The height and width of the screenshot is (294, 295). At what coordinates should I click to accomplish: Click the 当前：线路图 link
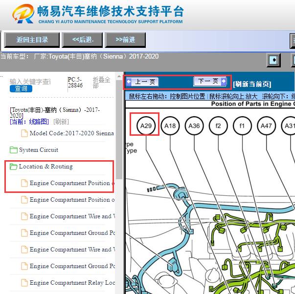tap(29, 122)
